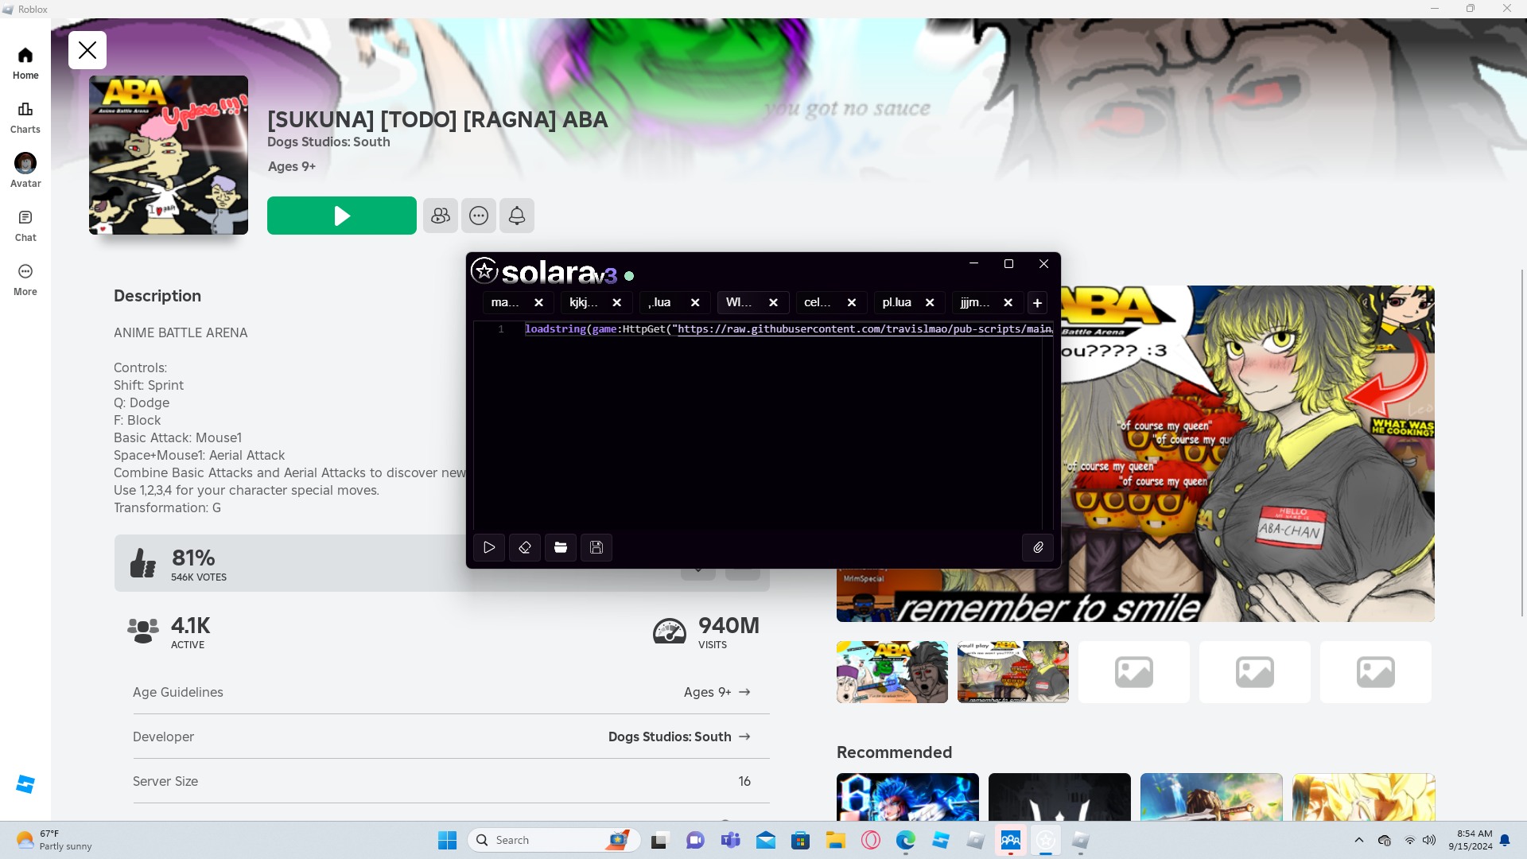Screen dimensions: 1527x859
Task: Close the "jjjm..." script tab
Action: click(x=1008, y=302)
